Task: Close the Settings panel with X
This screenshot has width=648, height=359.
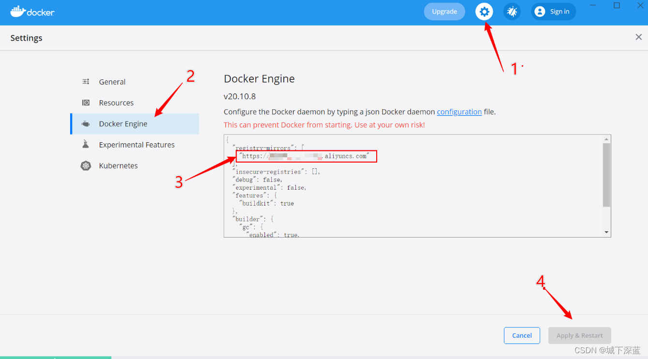Action: [638, 37]
